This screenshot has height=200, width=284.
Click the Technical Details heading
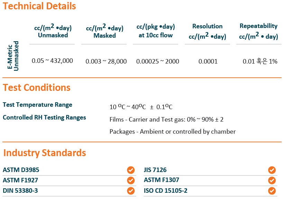[x=39, y=6]
